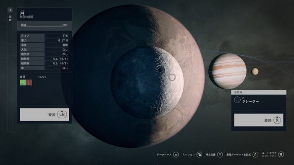294x165 pixels.
Task: Open データベース with the menu button icon
Action: pyautogui.click(x=176, y=155)
